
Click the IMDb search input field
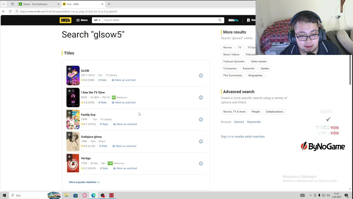(160, 20)
